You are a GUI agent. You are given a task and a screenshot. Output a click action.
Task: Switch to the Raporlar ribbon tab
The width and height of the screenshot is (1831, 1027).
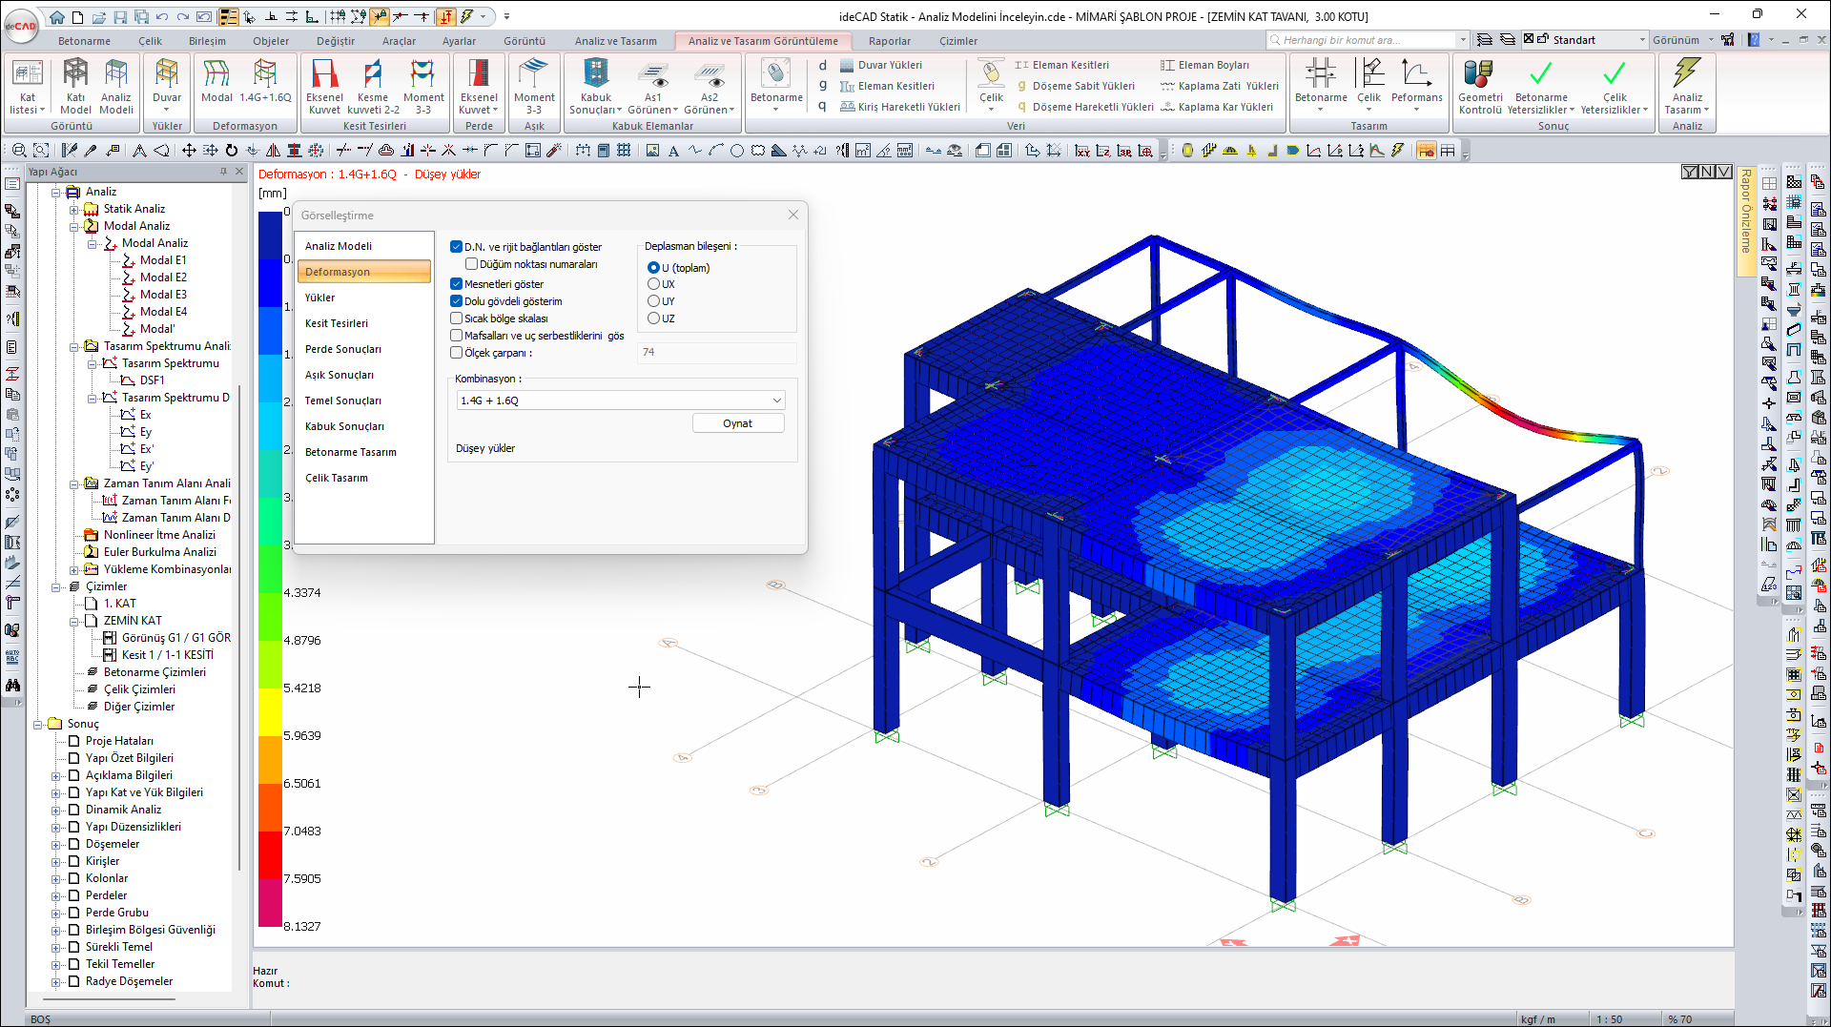889,41
